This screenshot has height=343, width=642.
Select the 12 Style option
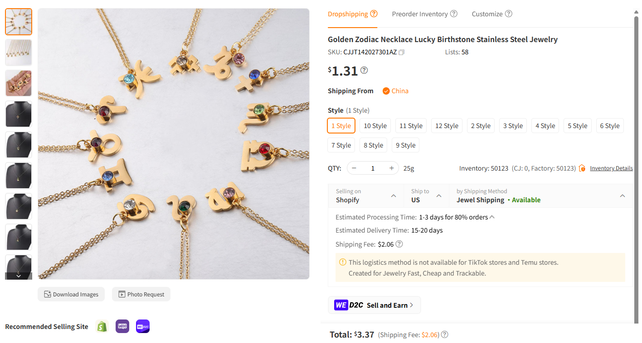click(447, 125)
